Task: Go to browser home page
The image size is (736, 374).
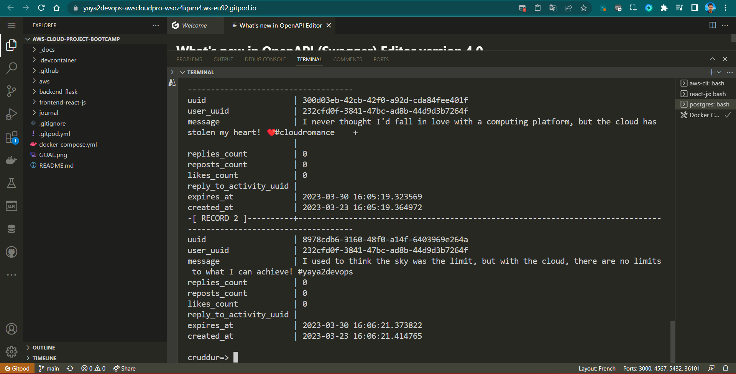Action: 56,8
